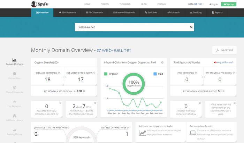Open the Videos page
Viewport: 244px width, 143px height.
tap(105, 4)
